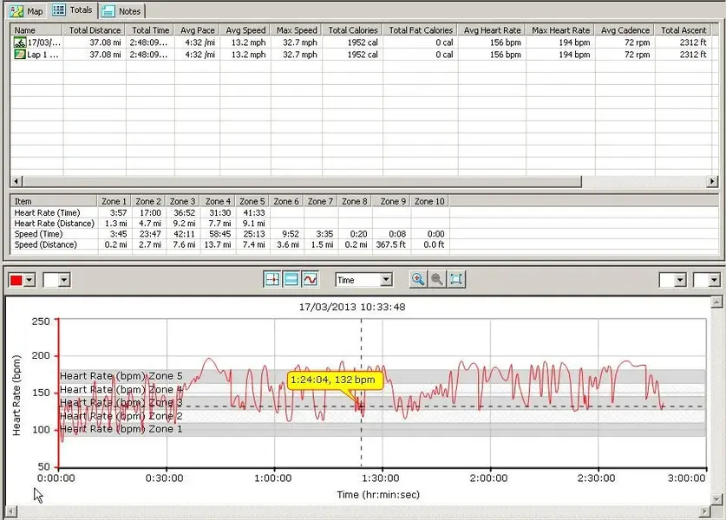Click the Avg Heart Rate column header

[x=492, y=30]
